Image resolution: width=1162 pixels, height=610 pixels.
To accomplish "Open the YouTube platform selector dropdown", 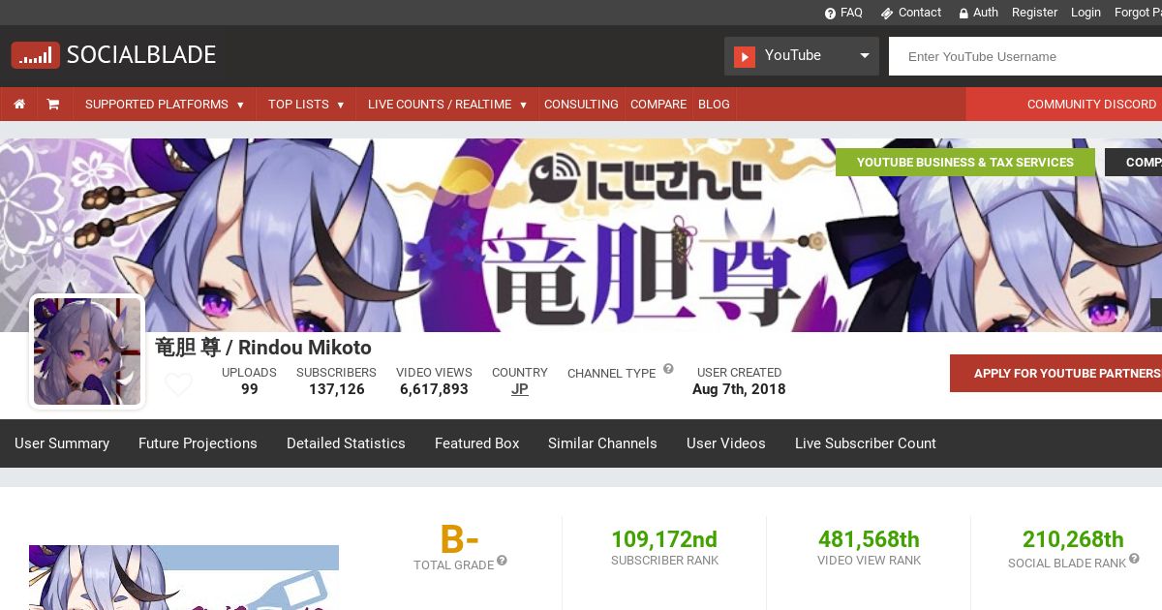I will 802,56.
